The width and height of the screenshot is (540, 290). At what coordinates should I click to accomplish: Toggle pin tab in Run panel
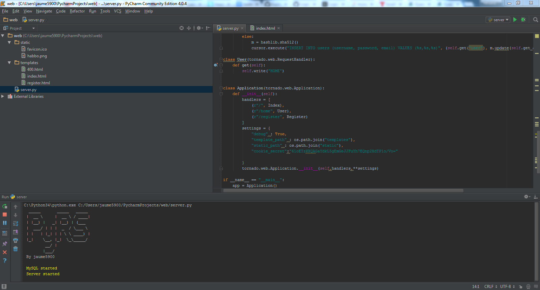pos(5,243)
